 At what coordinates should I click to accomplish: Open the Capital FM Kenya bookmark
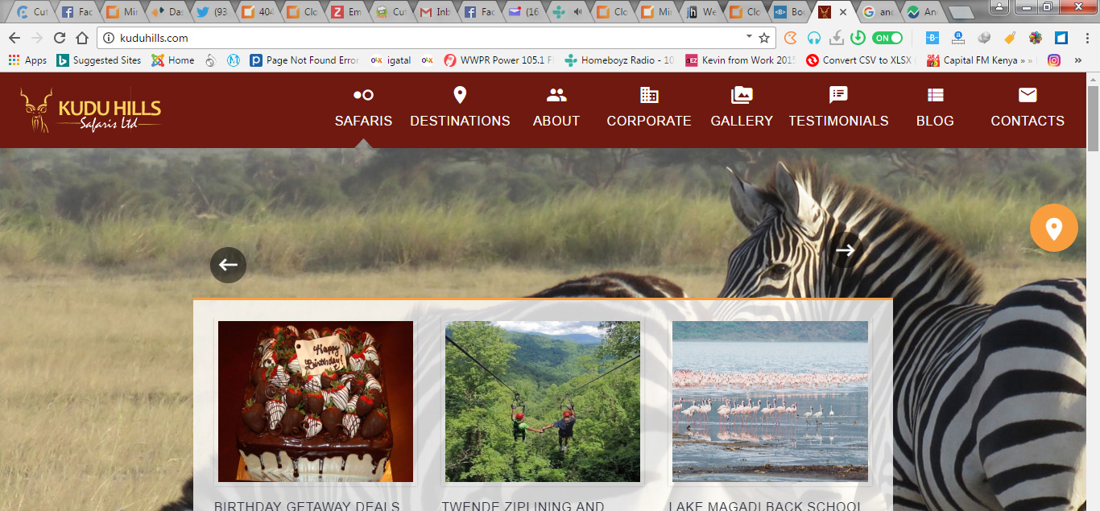pos(980,60)
